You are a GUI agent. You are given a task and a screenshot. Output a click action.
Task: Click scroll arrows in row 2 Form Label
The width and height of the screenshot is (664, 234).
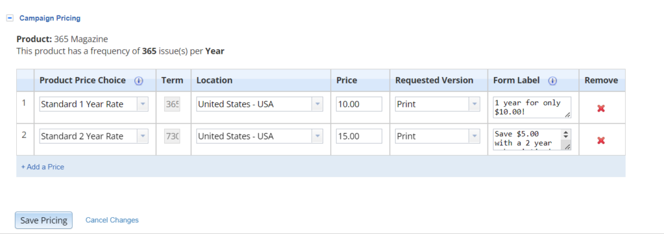(x=565, y=134)
